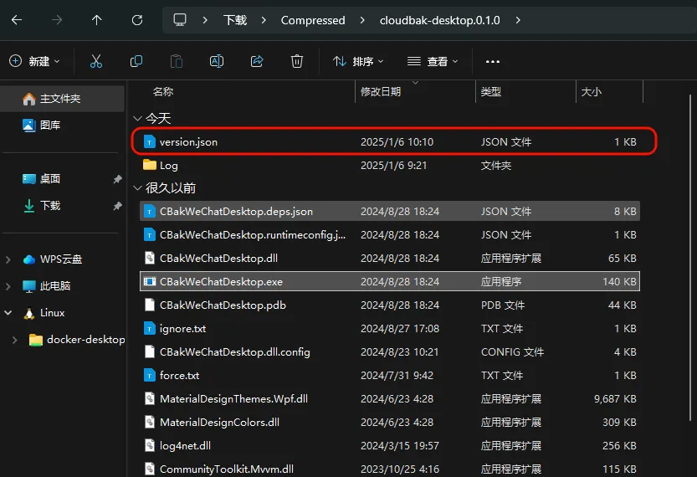This screenshot has height=477, width=697.
Task: Collapse the 今天 file group
Action: pos(139,119)
